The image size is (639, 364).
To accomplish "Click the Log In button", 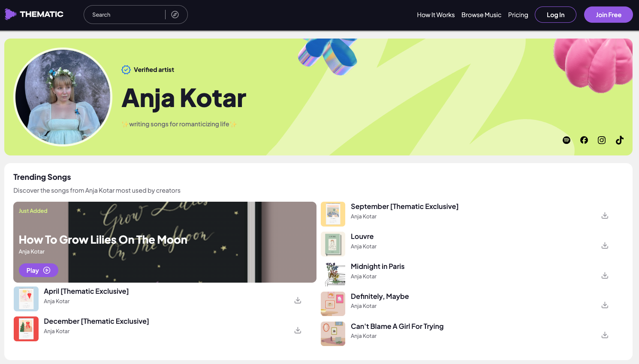I will coord(555,15).
